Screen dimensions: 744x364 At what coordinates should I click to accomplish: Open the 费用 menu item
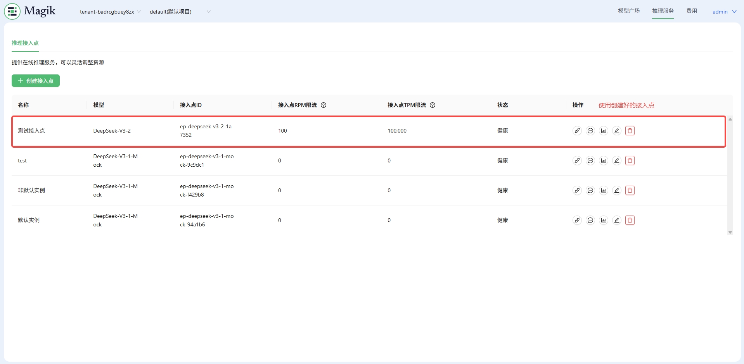692,11
